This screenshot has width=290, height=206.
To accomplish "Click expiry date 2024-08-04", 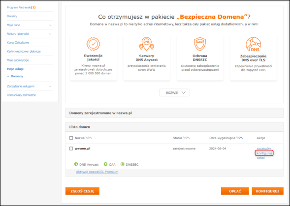I will 218,148.
